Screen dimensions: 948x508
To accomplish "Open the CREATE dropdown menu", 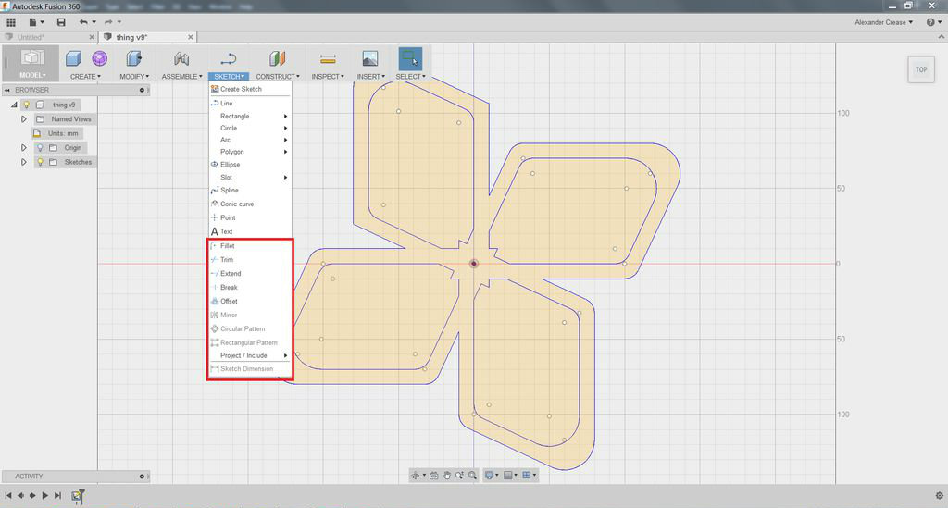I will (85, 77).
